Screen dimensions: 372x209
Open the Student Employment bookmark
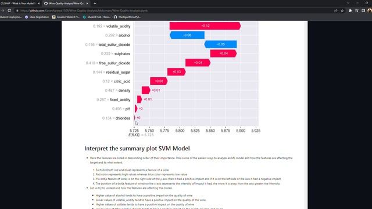pos(11,17)
